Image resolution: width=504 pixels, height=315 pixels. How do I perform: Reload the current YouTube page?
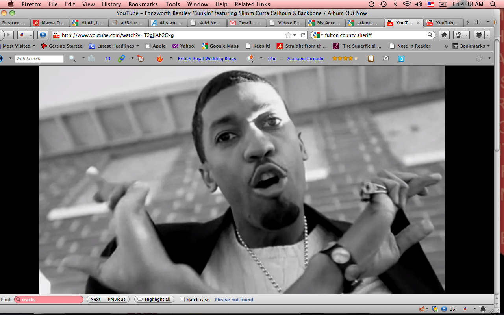tap(303, 35)
